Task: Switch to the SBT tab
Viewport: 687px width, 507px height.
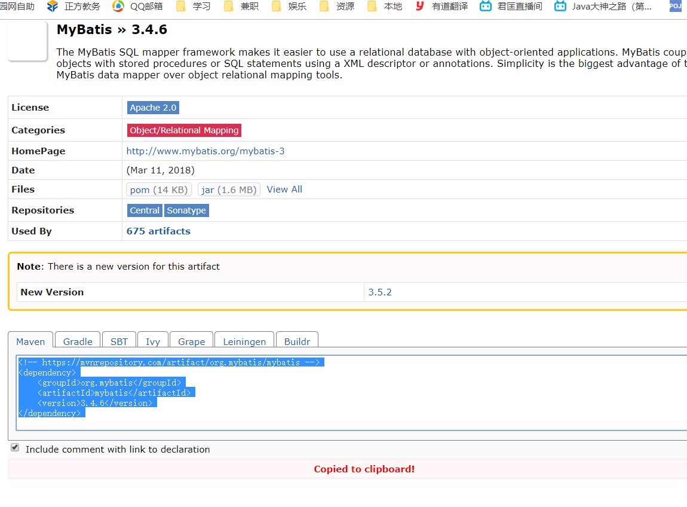Action: pos(119,341)
